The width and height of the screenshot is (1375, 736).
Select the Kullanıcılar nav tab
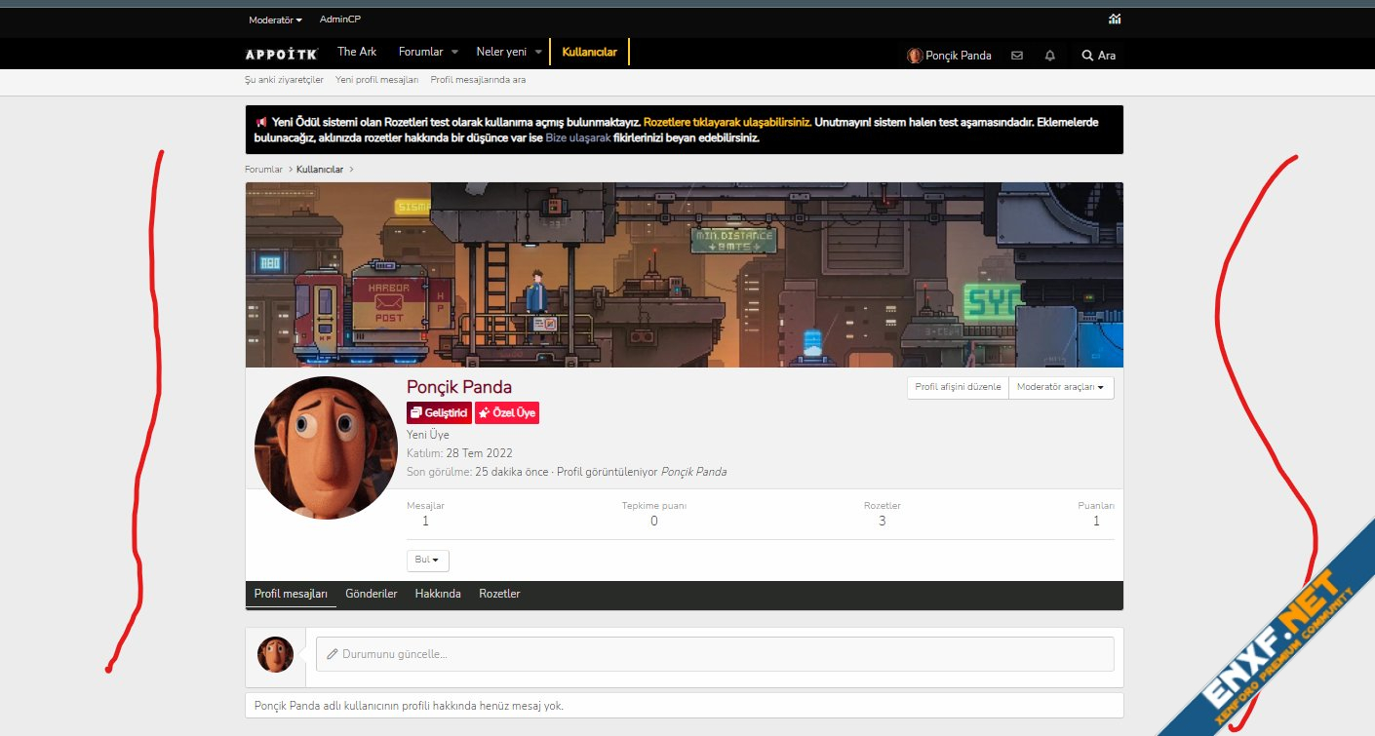coord(590,52)
